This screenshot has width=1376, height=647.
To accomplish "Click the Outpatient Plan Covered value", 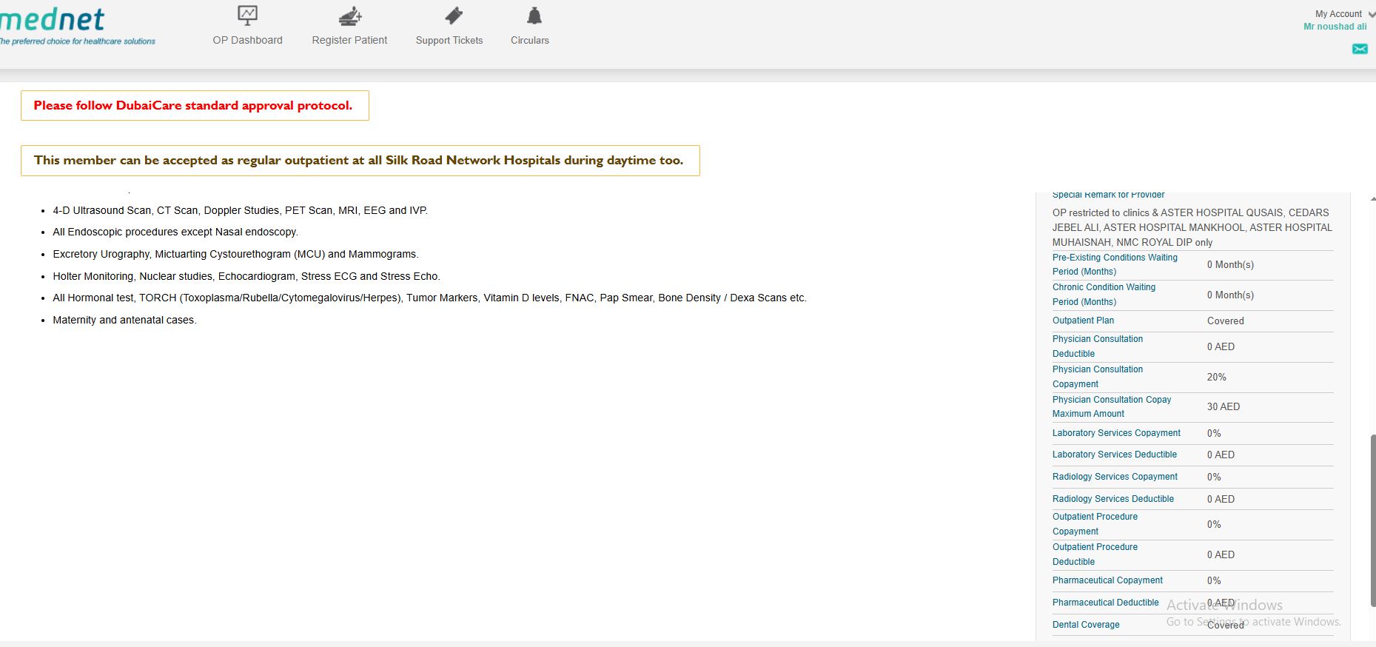I will [x=1225, y=321].
